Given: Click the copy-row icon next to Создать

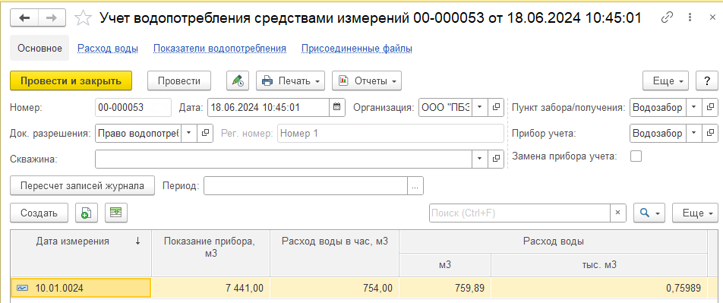Looking at the screenshot, I should 87,213.
